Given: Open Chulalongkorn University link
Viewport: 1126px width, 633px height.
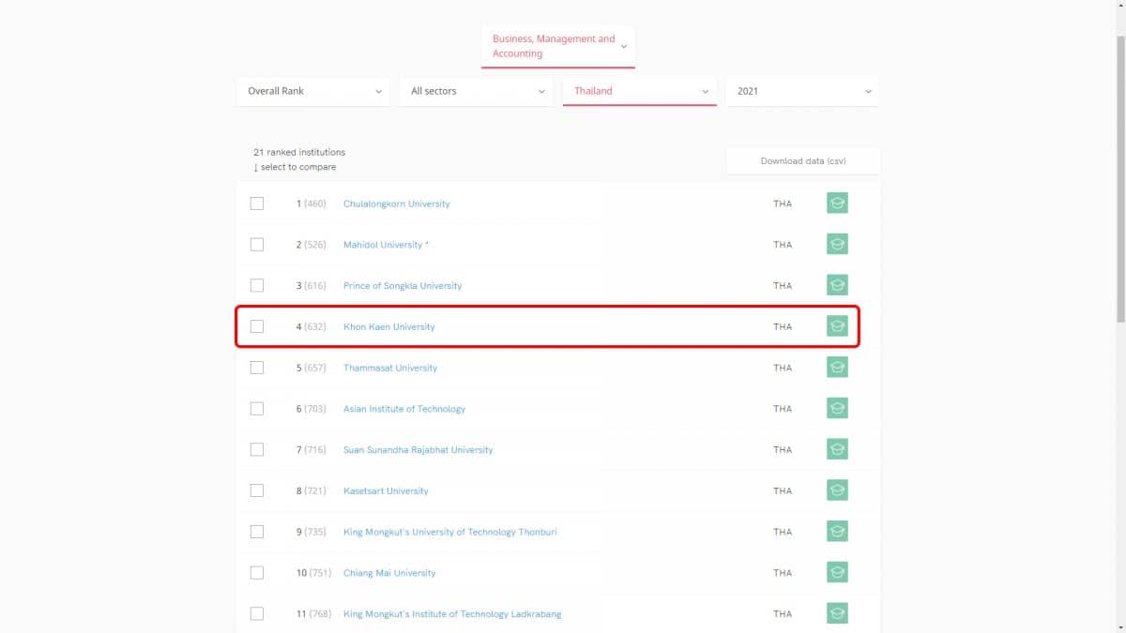Looking at the screenshot, I should 397,203.
